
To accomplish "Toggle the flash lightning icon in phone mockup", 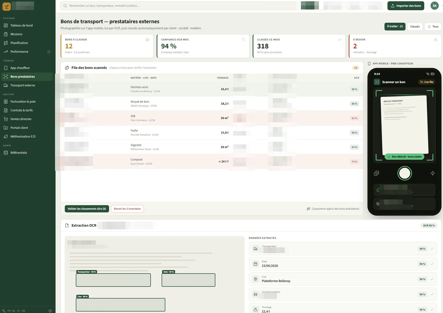I will click(433, 173).
